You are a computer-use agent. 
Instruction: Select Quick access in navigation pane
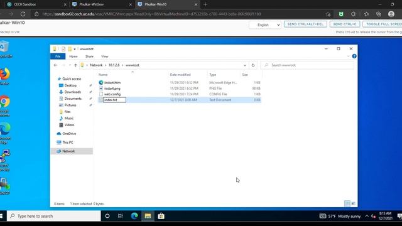pos(72,78)
